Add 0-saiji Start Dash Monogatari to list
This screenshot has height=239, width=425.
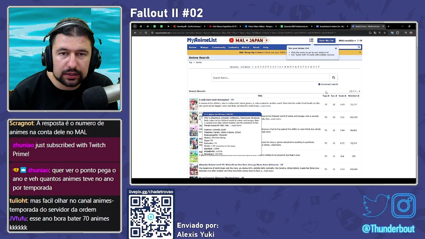pos(232,100)
